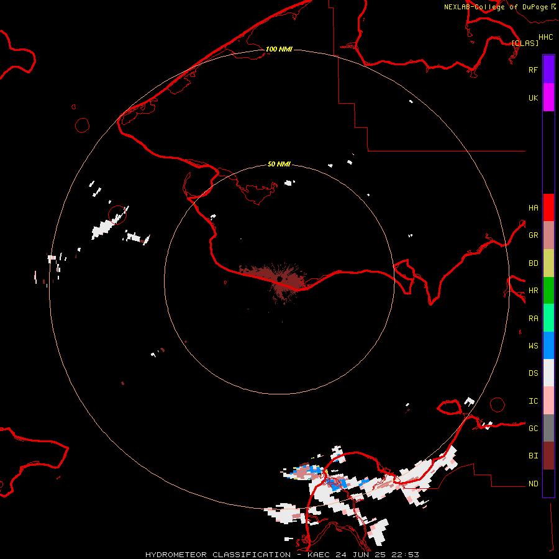
Task: Click the [CLAS] unit label
Action: click(x=525, y=43)
